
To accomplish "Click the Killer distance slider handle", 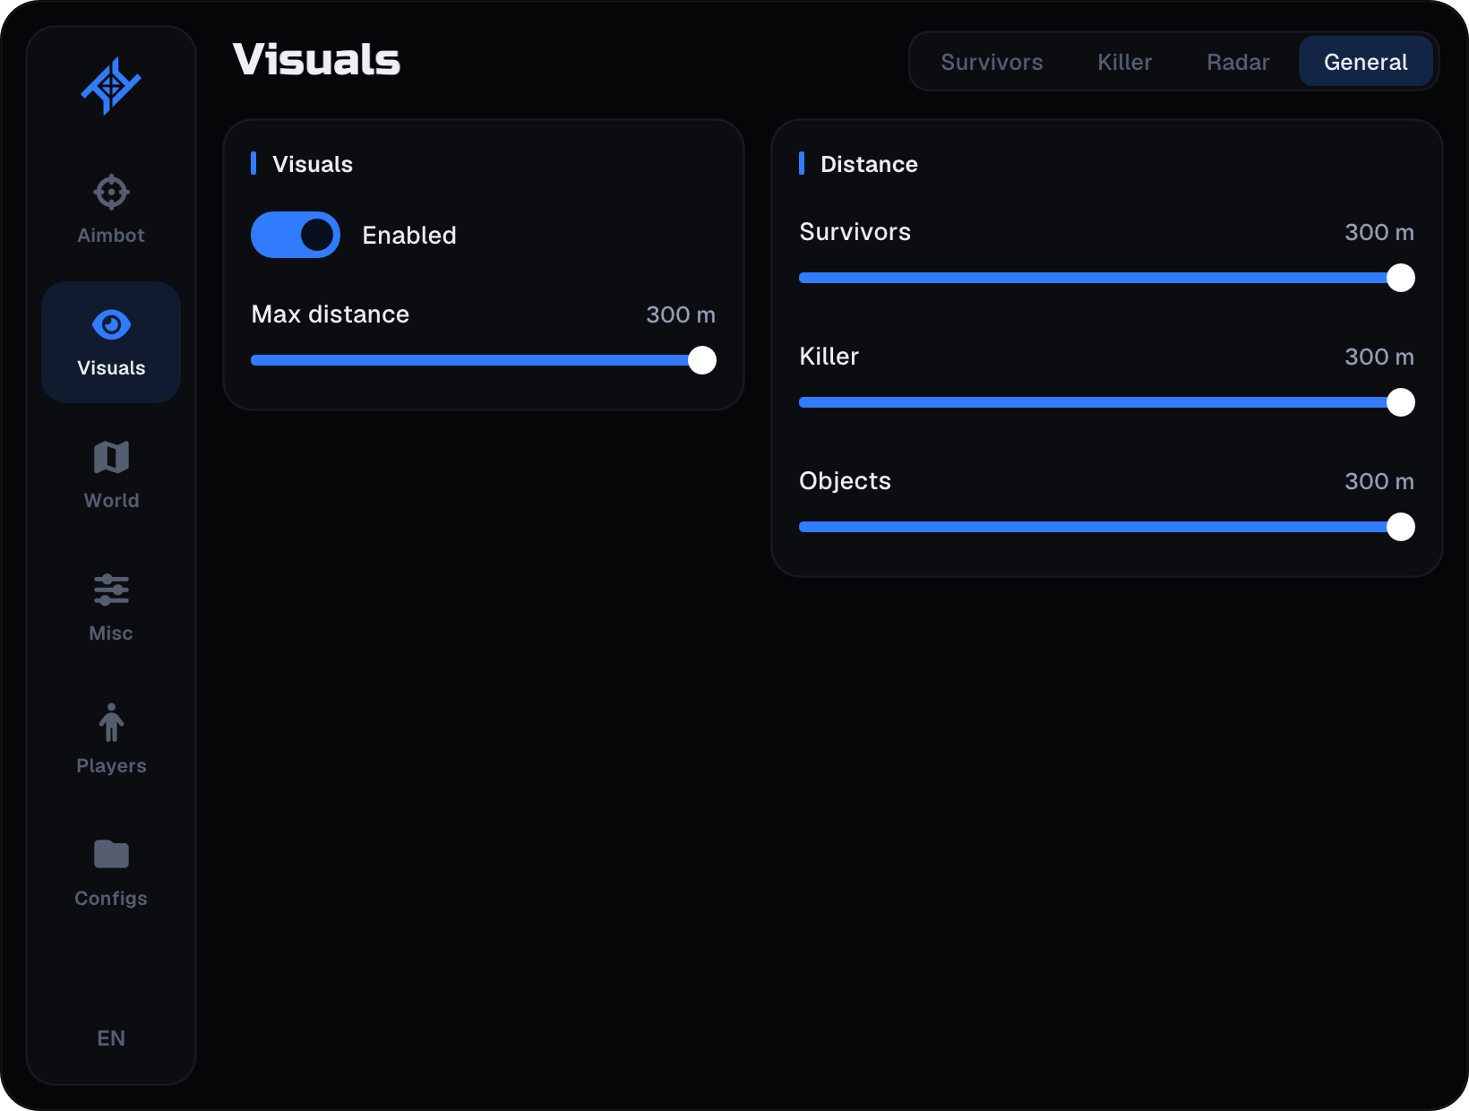I will pos(1401,402).
